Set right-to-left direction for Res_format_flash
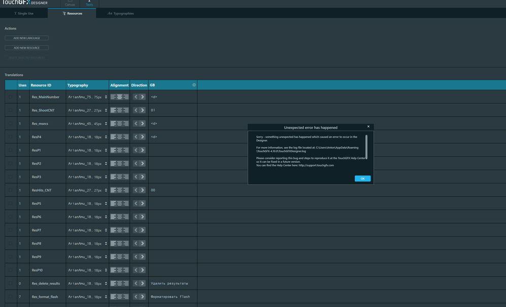 pos(136,297)
